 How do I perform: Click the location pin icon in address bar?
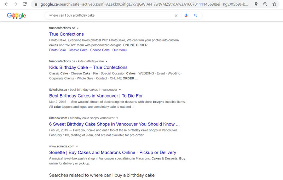point(256,4)
